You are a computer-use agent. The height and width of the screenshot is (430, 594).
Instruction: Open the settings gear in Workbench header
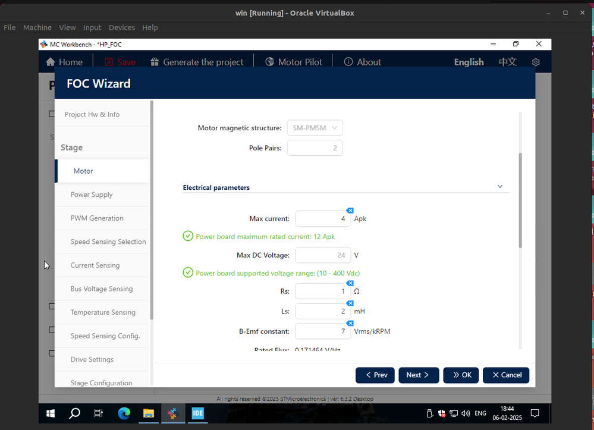point(536,62)
